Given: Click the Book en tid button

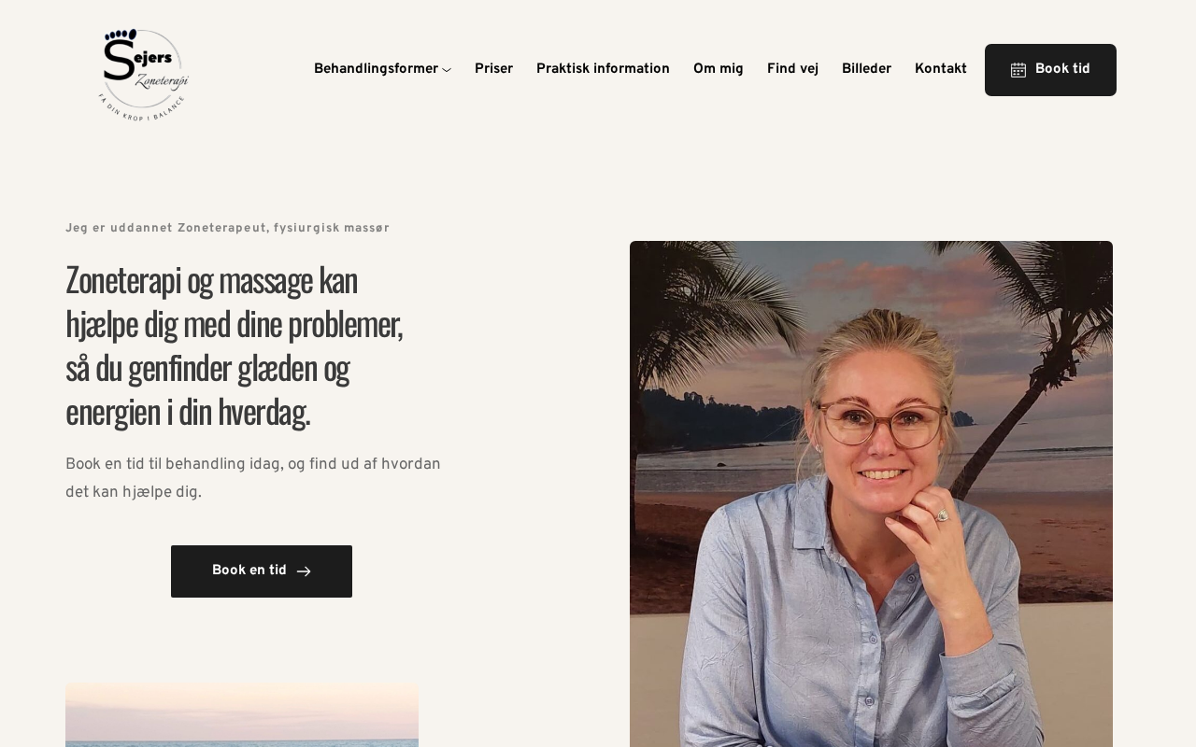Looking at the screenshot, I should pyautogui.click(x=262, y=571).
